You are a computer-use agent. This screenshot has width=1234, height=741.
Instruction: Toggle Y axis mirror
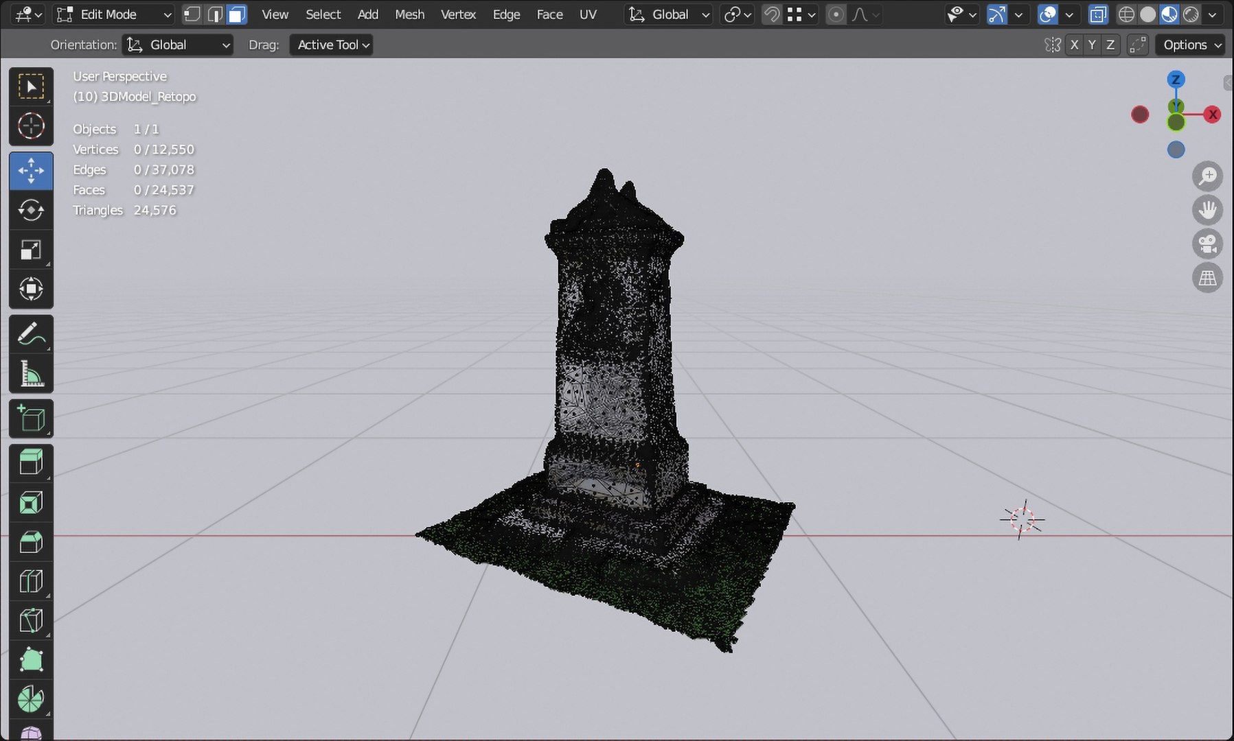click(1092, 45)
